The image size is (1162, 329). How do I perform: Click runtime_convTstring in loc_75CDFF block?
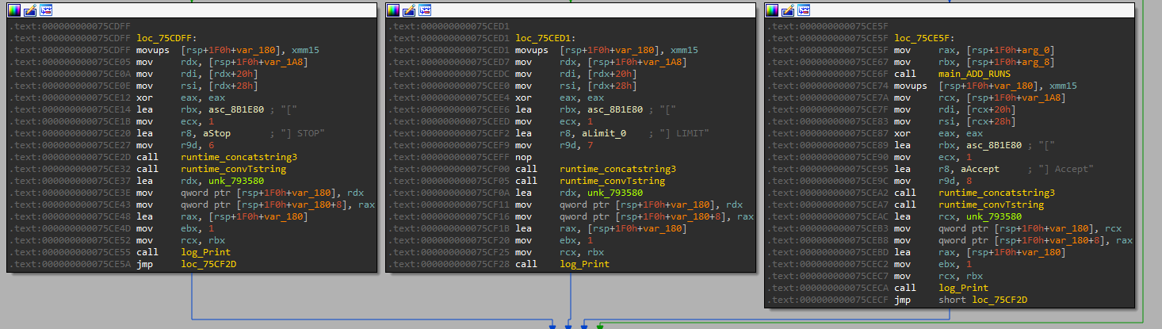click(x=233, y=169)
